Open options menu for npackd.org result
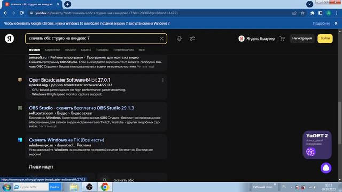Image resolution: width=342 pixels, height=192 pixels. [162, 81]
